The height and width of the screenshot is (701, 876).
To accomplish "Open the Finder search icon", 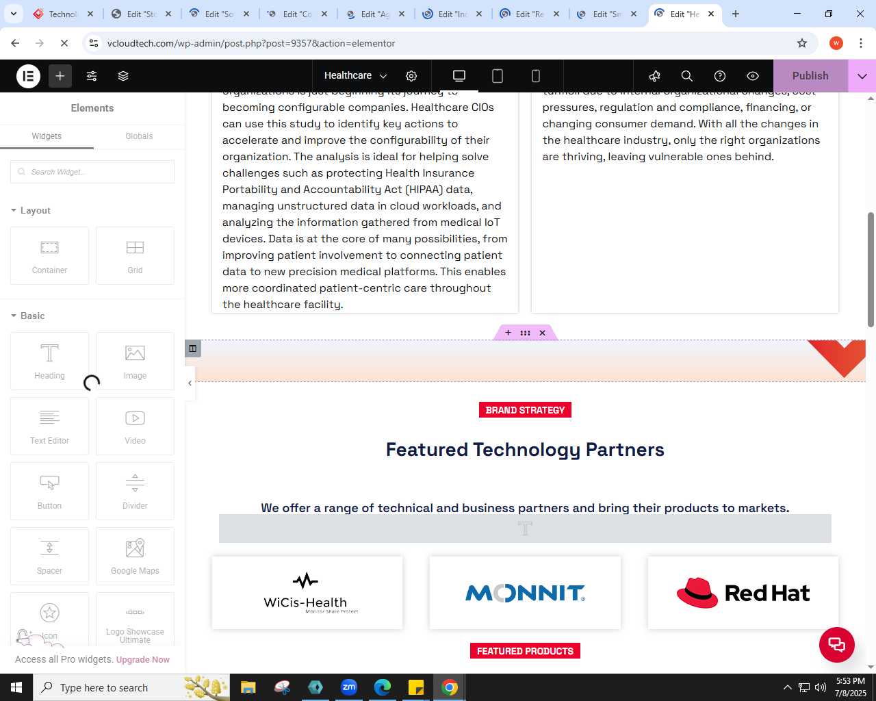I will (x=687, y=76).
